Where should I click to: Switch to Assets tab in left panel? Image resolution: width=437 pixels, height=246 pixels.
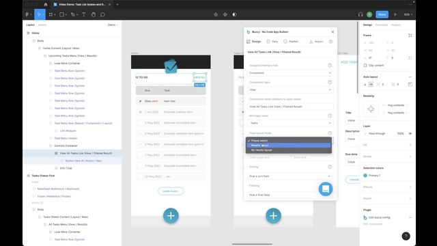[x=42, y=25]
